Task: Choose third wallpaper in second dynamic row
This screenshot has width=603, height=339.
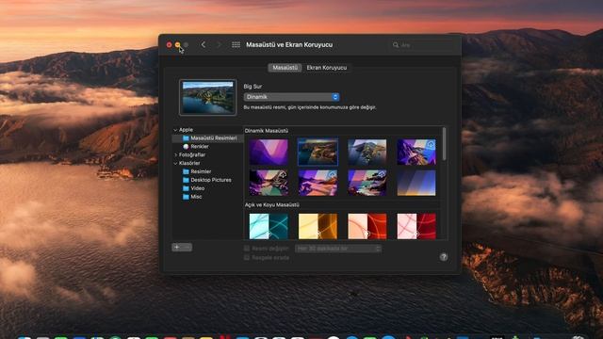Action: tap(367, 183)
